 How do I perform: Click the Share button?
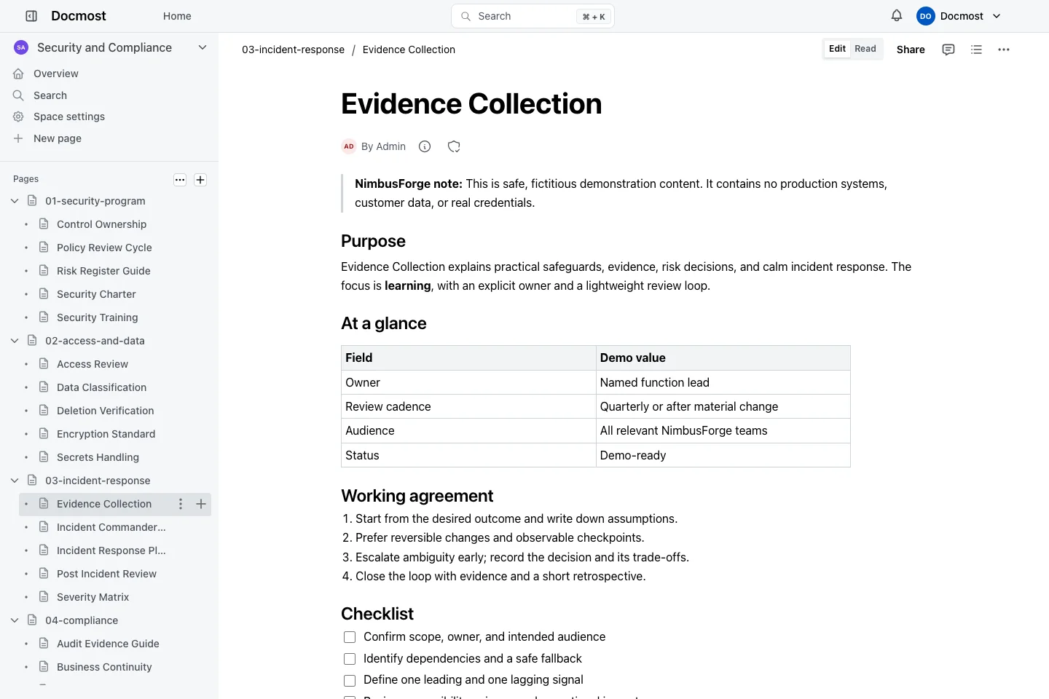(911, 50)
